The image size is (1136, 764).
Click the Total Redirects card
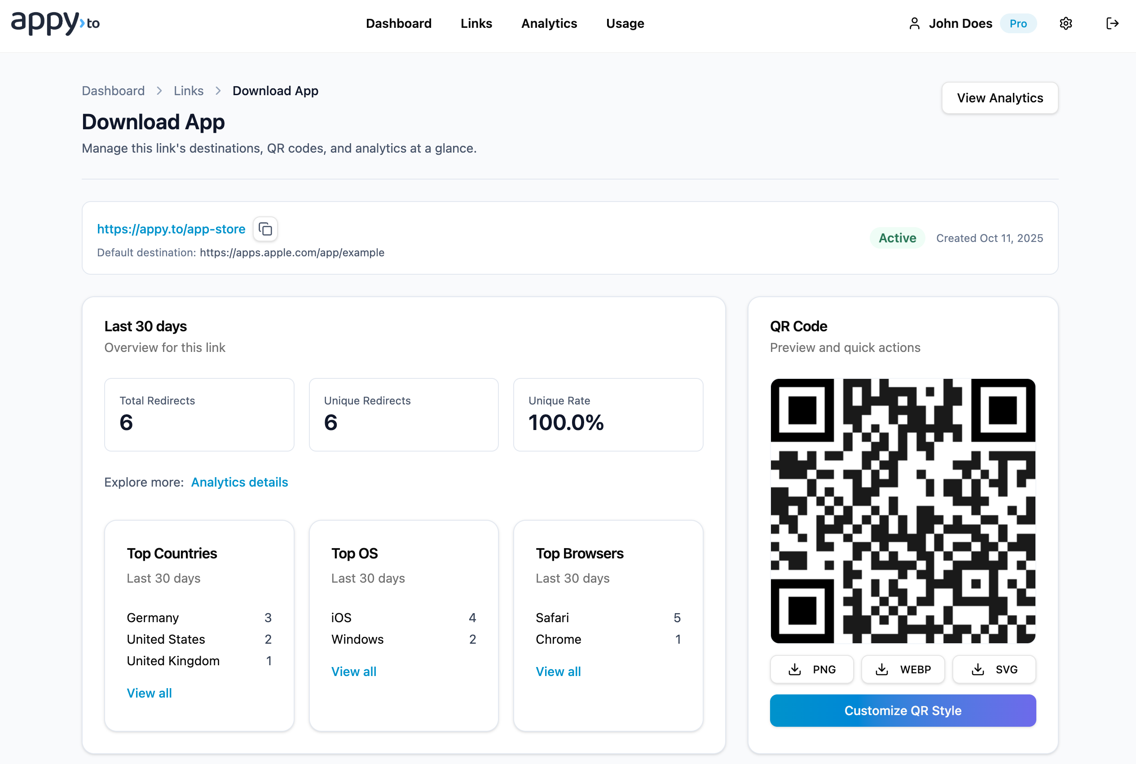coord(199,415)
